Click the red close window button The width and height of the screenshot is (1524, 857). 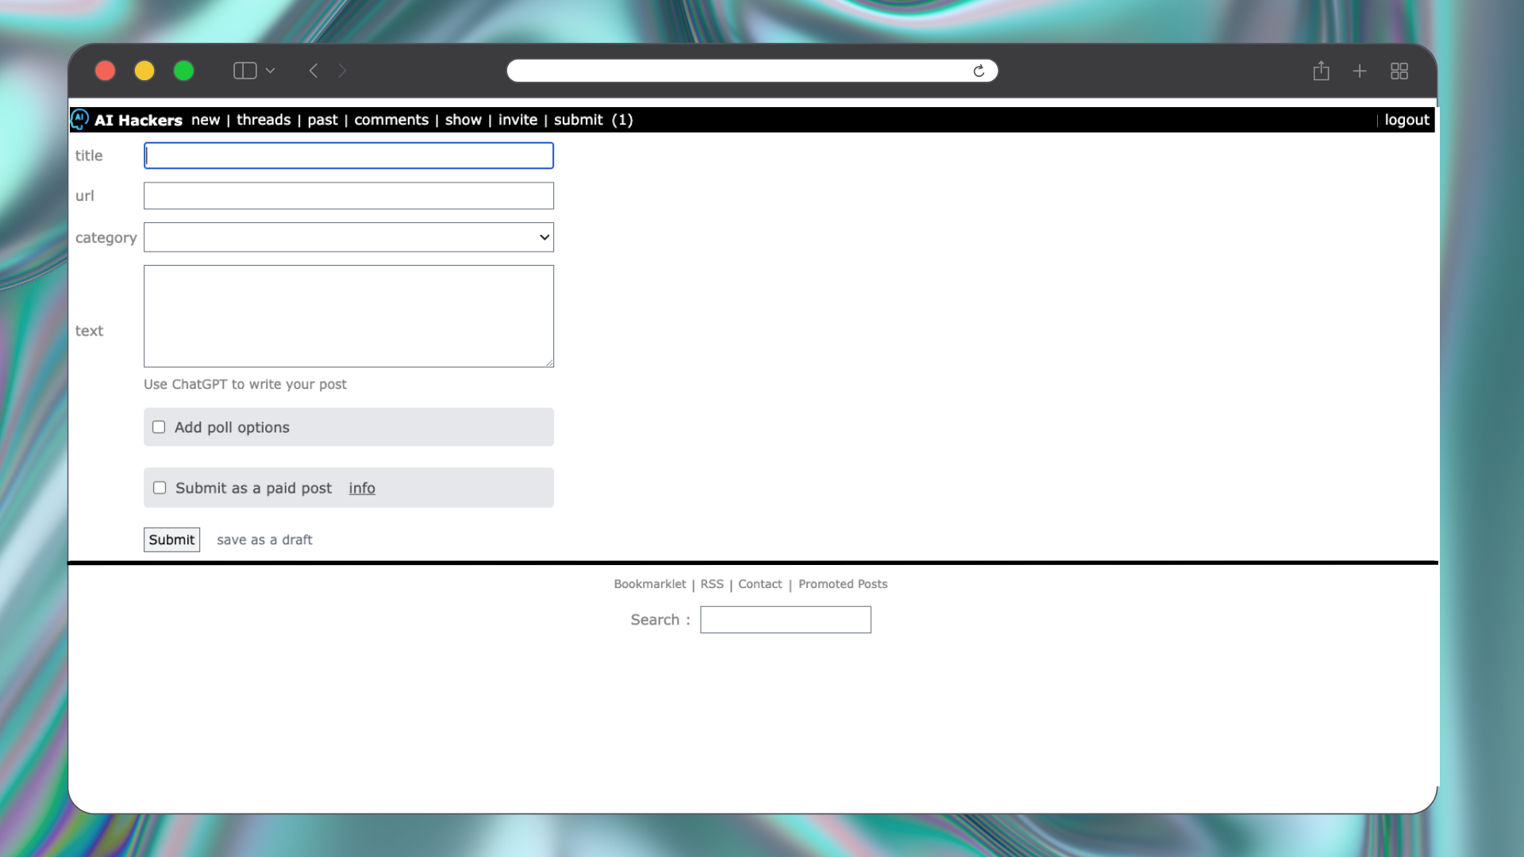(x=105, y=71)
